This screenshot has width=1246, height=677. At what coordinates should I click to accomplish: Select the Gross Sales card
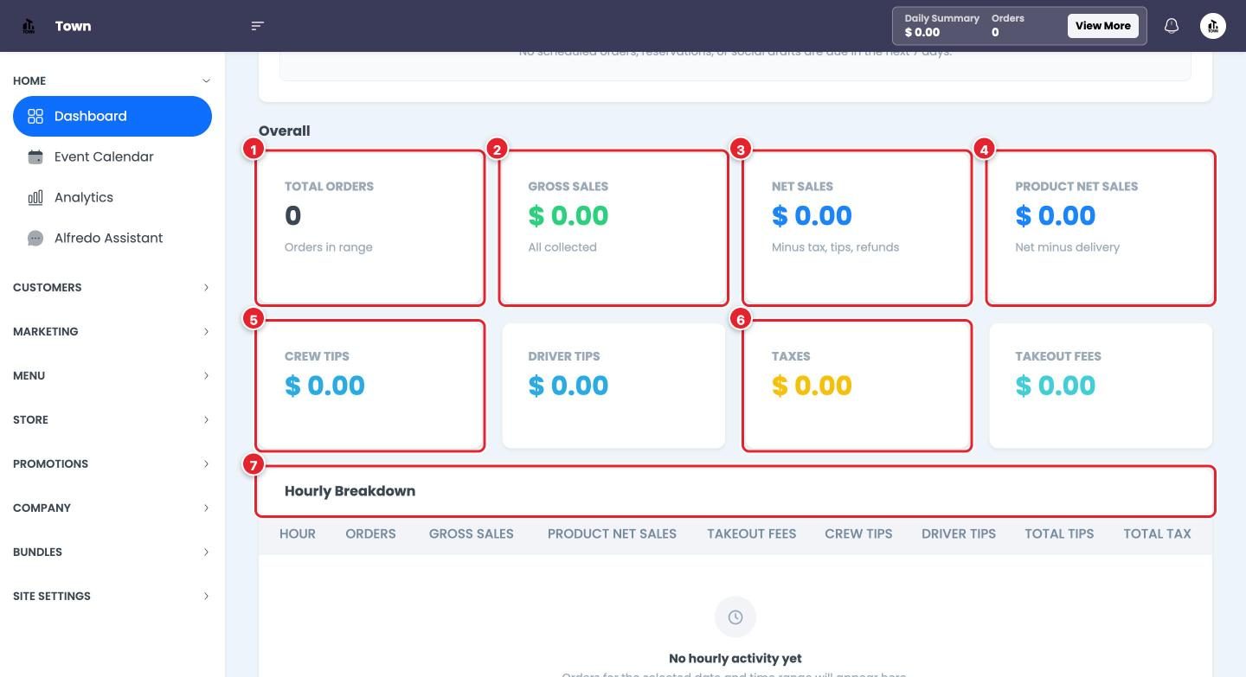613,228
